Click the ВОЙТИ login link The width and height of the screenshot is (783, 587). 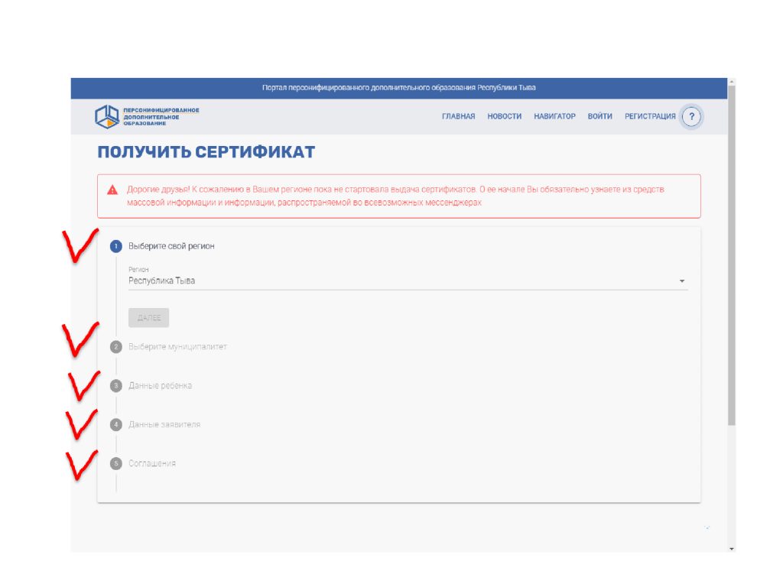coord(599,117)
